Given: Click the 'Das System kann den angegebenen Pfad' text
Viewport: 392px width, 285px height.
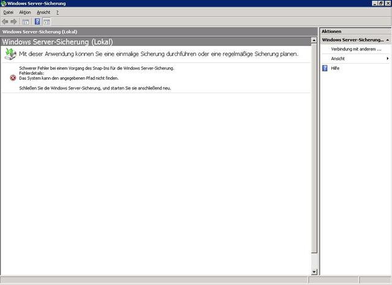Looking at the screenshot, I should coord(69,78).
